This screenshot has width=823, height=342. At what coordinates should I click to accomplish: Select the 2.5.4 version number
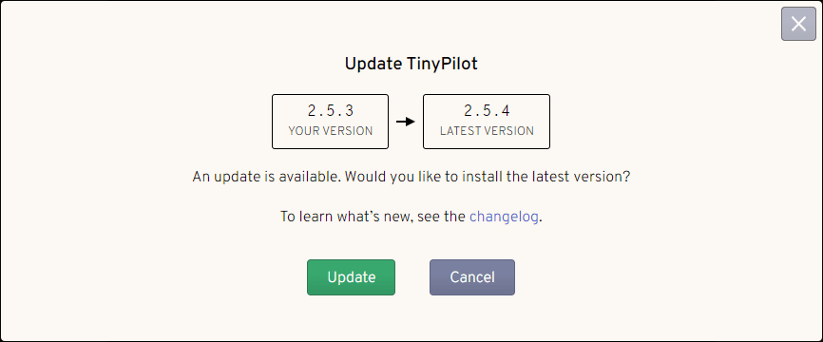coord(487,111)
